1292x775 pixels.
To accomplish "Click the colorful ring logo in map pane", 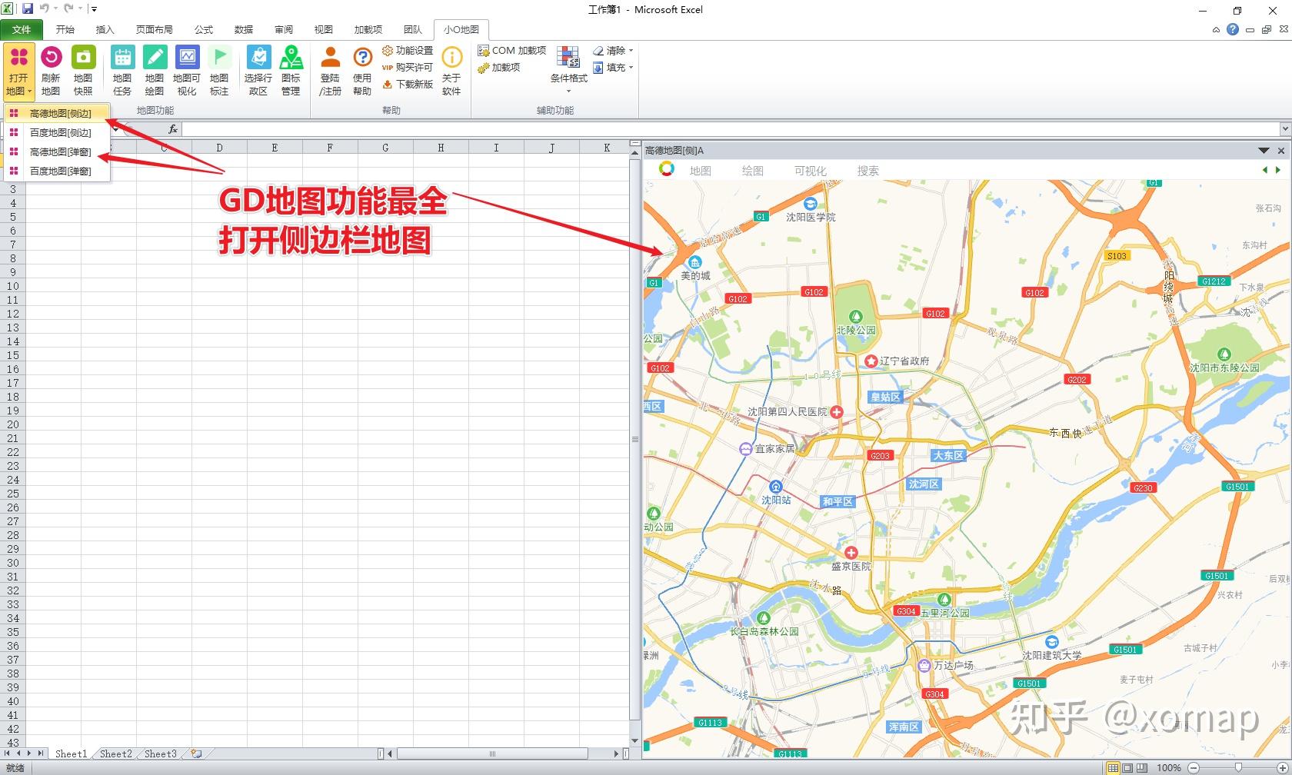I will click(667, 169).
